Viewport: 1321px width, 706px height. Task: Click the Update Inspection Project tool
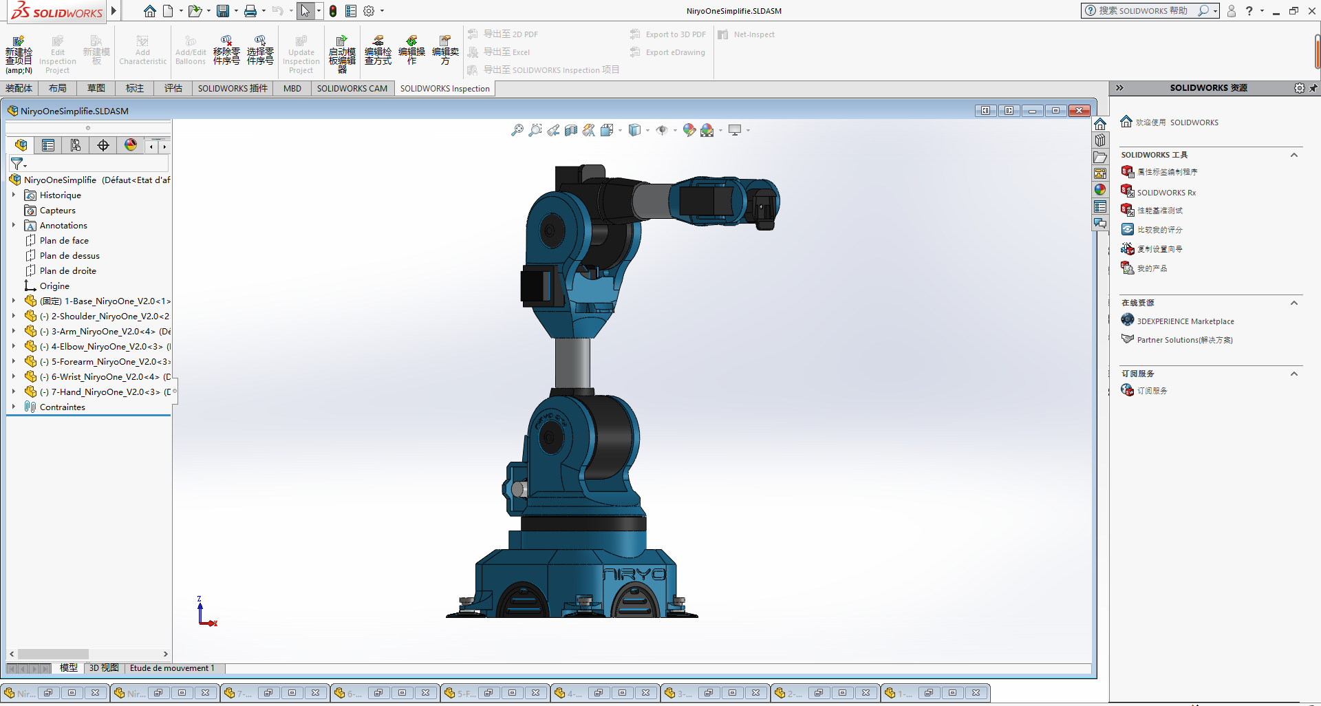coord(301,52)
